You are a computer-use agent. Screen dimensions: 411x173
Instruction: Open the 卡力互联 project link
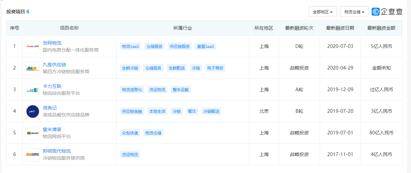pyautogui.click(x=52, y=86)
